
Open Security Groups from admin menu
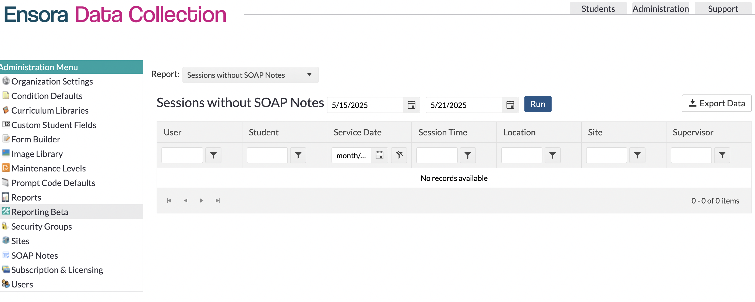(x=41, y=226)
